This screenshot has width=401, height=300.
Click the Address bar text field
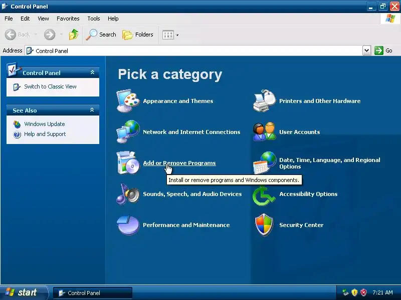pos(193,50)
